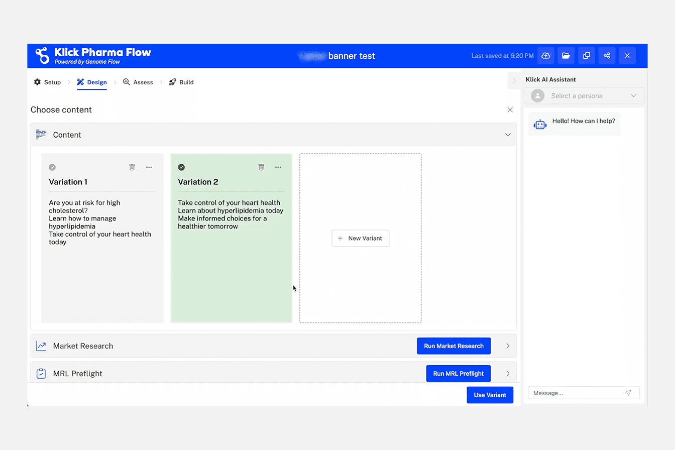
Task: Delete Variation 1 using trash icon
Action: [132, 167]
